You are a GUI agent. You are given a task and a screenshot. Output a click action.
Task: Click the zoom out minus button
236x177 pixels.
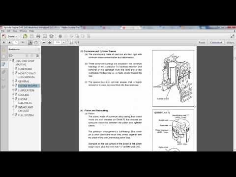click(44, 42)
